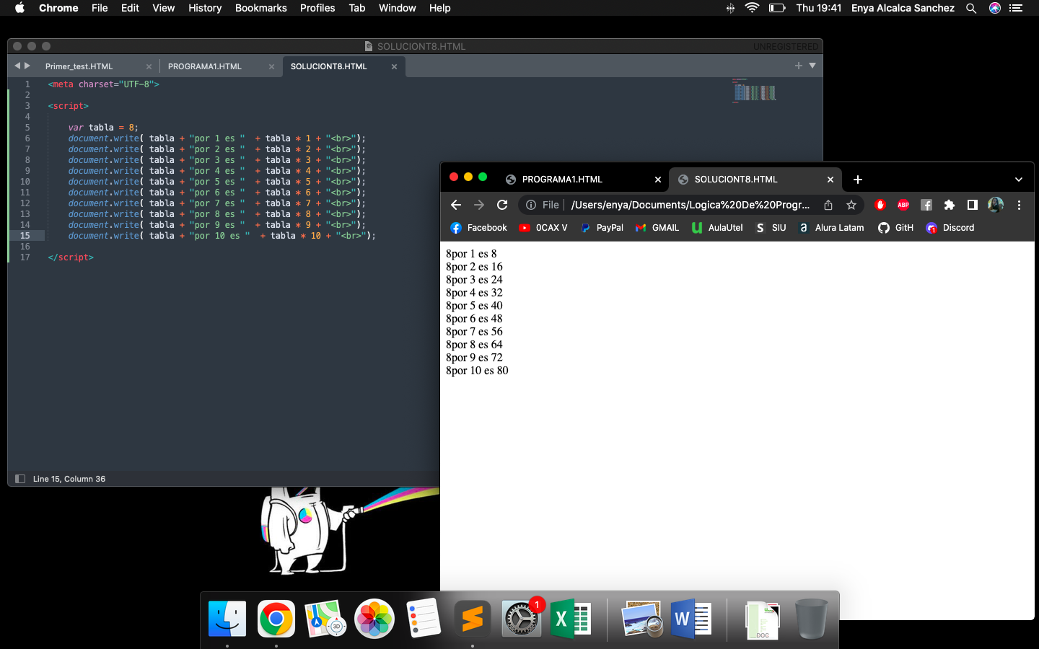The height and width of the screenshot is (649, 1039).
Task: Toggle the Chrome side panel
Action: [973, 205]
